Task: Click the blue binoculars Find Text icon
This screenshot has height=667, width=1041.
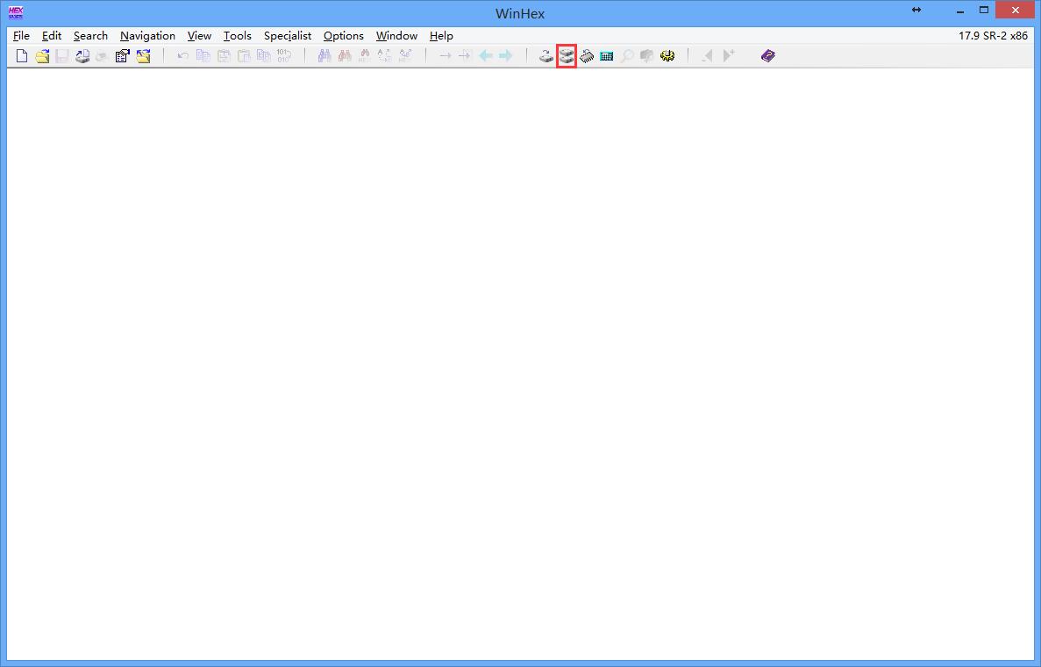Action: pyautogui.click(x=324, y=56)
